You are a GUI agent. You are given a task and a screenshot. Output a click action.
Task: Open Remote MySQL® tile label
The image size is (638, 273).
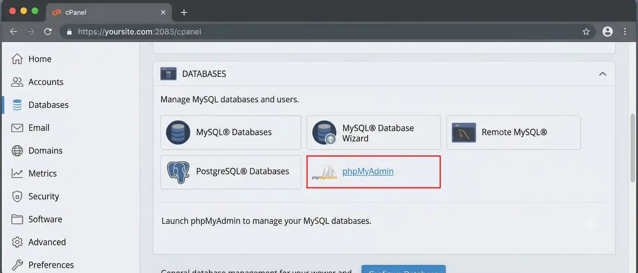514,132
